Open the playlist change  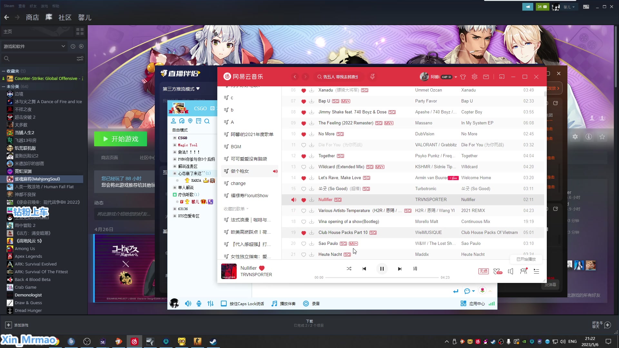250,183
